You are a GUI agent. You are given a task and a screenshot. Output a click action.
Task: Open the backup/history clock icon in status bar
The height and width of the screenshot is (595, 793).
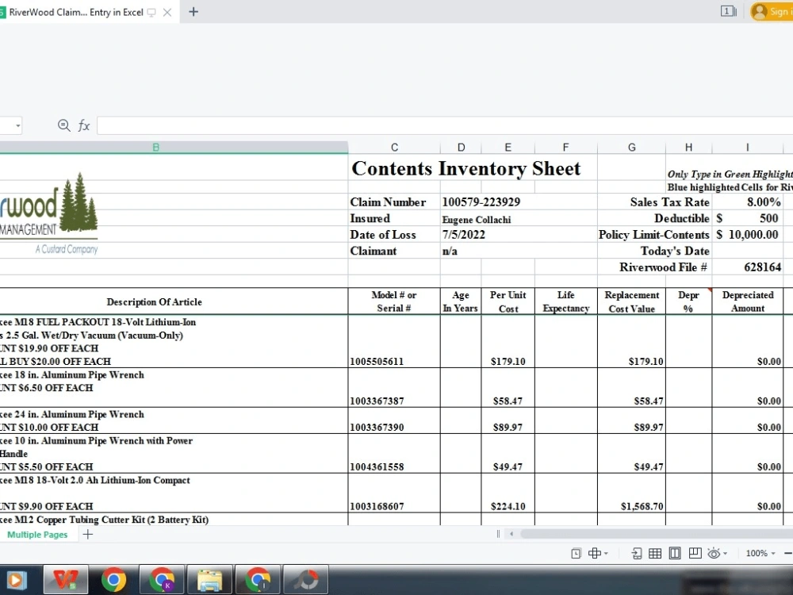(x=576, y=554)
